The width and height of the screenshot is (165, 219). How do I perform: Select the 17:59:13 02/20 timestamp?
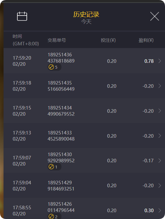pyautogui.click(x=22, y=136)
